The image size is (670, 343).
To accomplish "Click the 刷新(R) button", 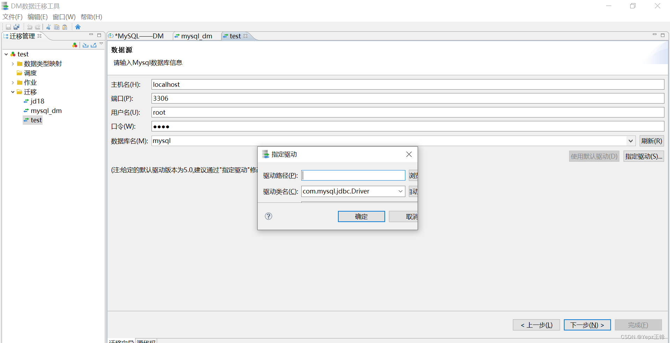I will point(651,141).
